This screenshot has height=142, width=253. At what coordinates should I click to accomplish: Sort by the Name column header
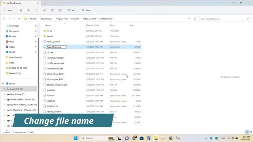pos(48,25)
